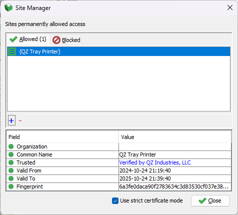Click the QZ Tray app icon in title bar
This screenshot has height=215, width=238.
(8, 7)
